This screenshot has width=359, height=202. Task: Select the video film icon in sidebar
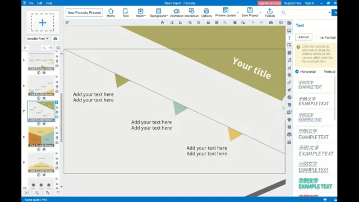coord(289,53)
